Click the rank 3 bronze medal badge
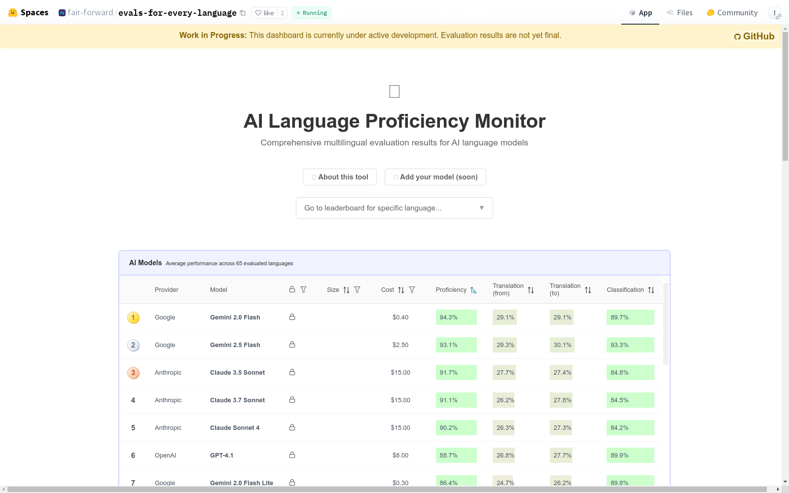 click(x=133, y=373)
